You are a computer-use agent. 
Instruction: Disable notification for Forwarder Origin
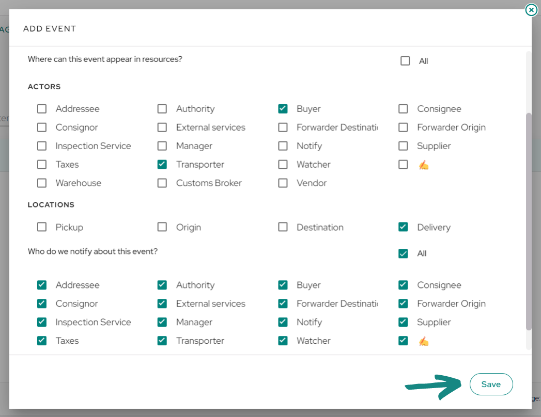403,303
